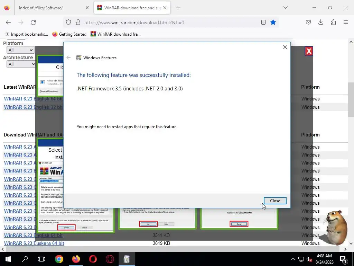
Task: Dismiss the Windows Features dialog with X
Action: click(285, 47)
